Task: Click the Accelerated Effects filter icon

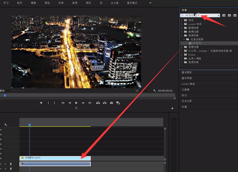Action: coord(224,15)
